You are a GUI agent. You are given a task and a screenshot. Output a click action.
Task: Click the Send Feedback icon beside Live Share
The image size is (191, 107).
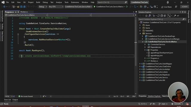176,7
